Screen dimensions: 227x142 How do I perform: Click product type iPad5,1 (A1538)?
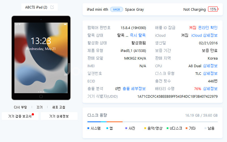click(133, 51)
